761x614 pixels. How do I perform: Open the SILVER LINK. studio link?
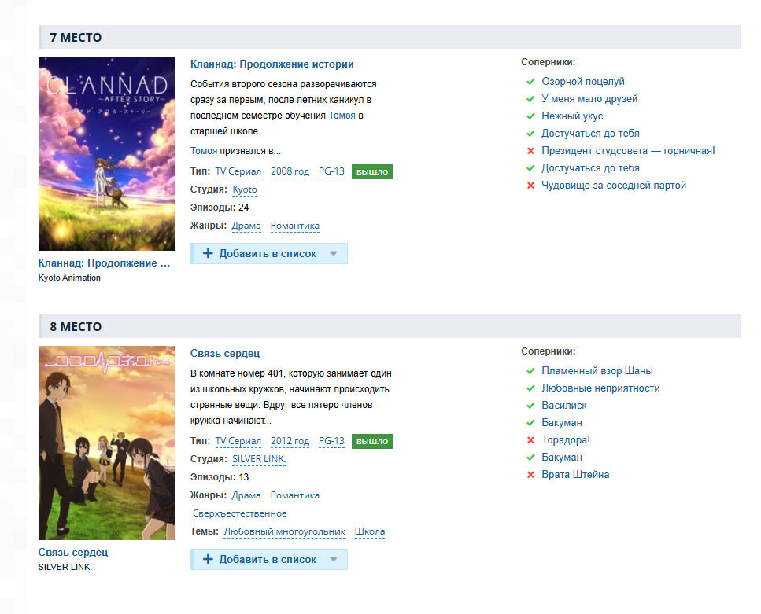coord(259,459)
